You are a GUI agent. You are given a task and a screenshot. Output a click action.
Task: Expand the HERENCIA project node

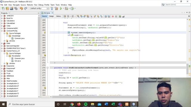pyautogui.click(x=2, y=76)
